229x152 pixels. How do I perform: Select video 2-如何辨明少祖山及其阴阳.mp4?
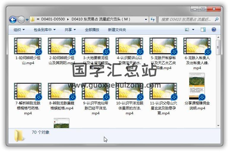62,46
